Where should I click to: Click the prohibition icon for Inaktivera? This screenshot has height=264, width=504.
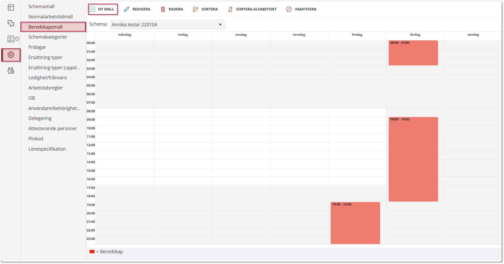coord(289,9)
